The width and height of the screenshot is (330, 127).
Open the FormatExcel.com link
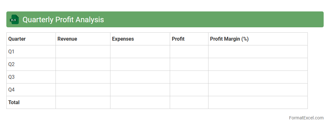pos(306,118)
